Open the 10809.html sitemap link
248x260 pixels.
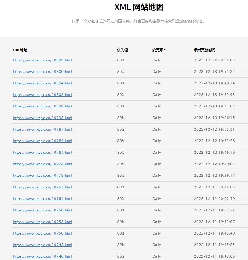click(x=42, y=60)
